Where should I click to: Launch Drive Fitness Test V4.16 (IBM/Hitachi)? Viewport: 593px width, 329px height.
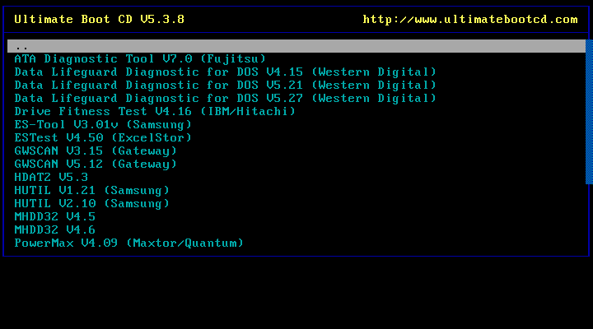[x=155, y=111]
